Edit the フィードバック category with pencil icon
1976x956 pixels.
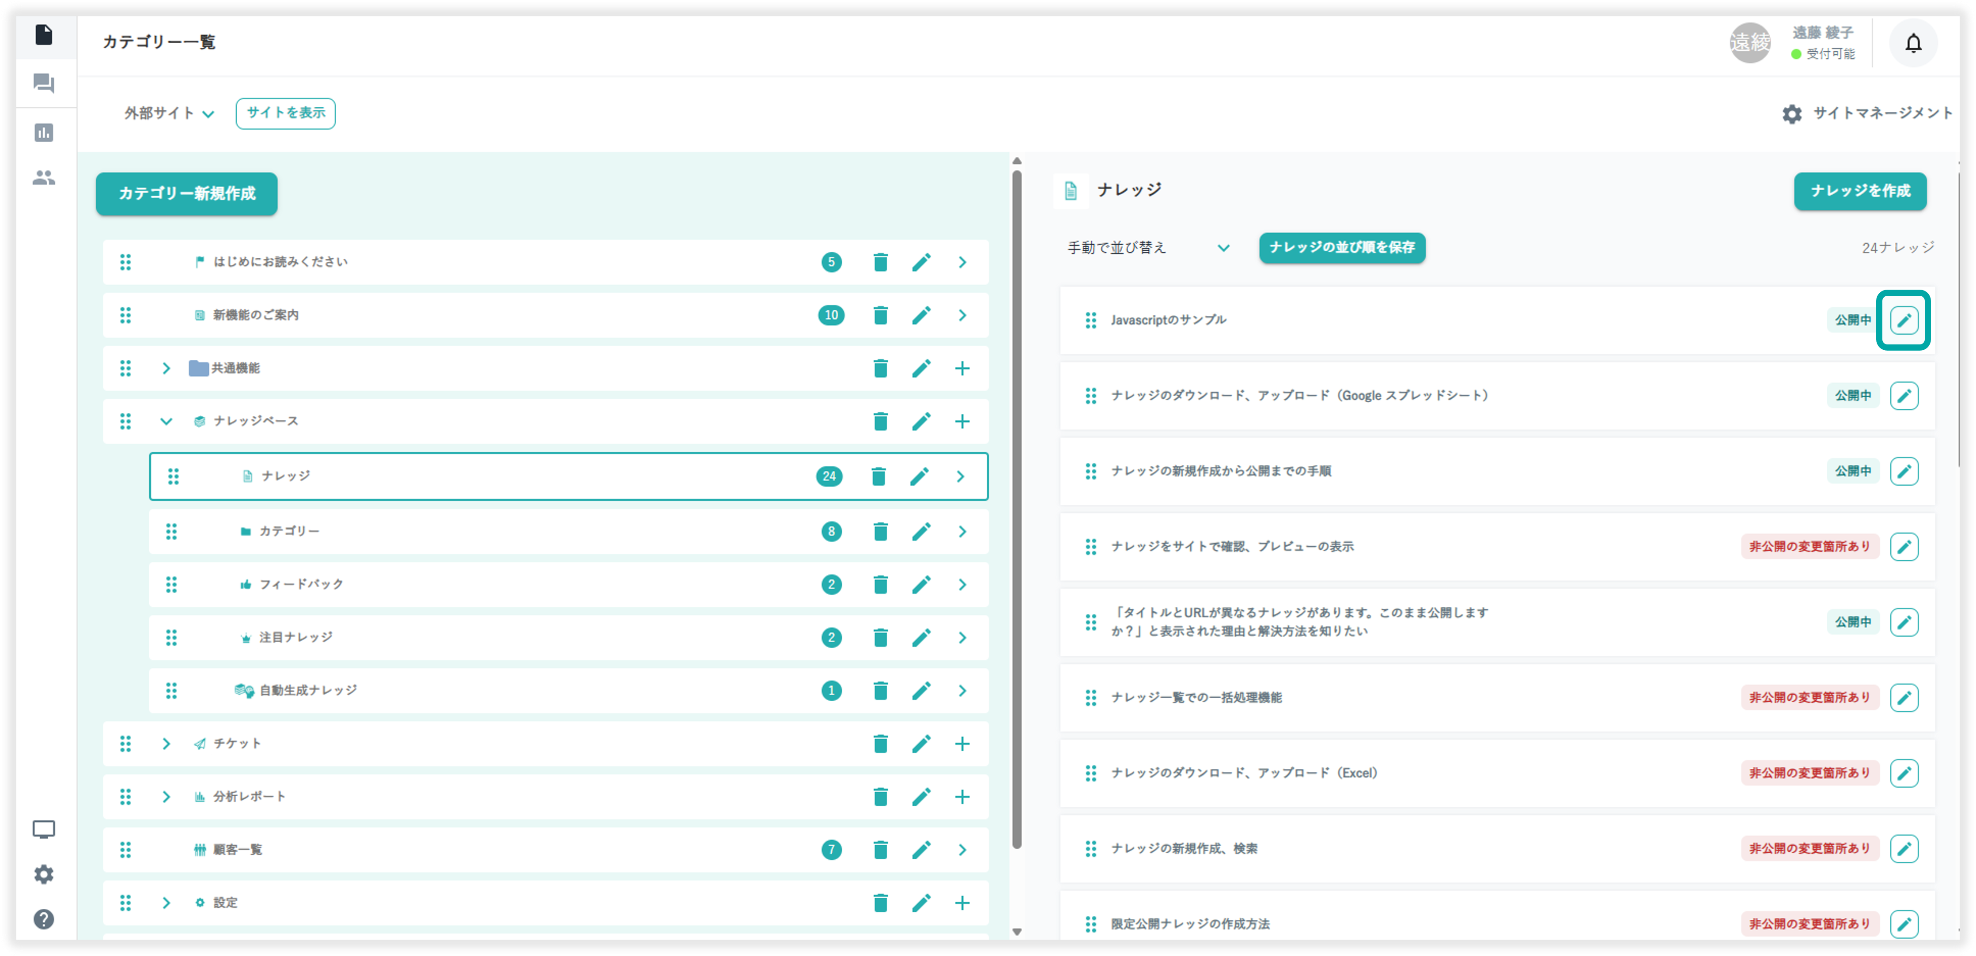point(920,585)
